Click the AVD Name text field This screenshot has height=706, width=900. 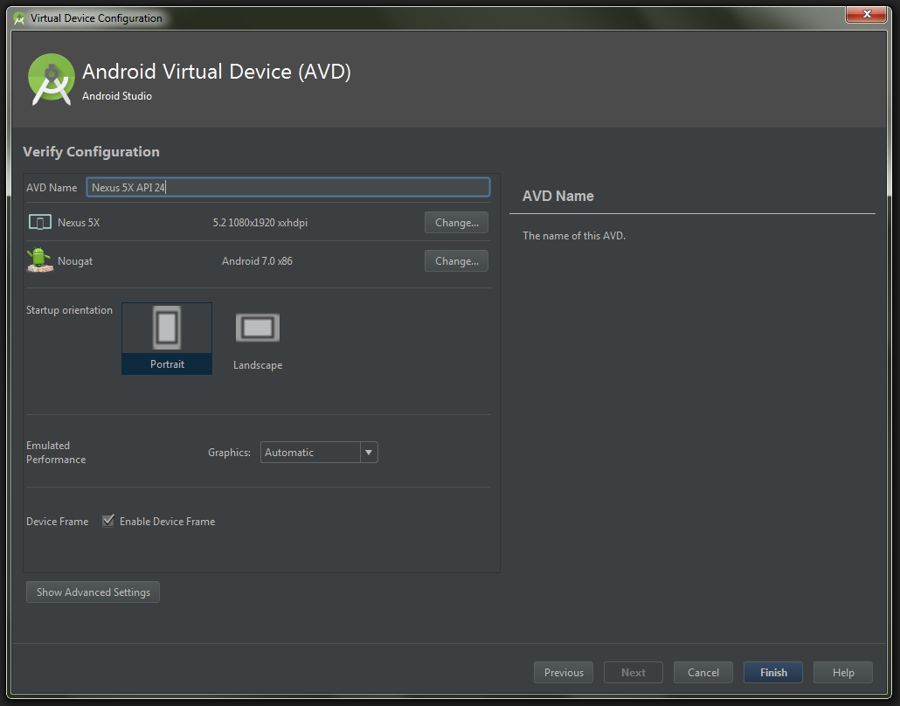(x=288, y=187)
